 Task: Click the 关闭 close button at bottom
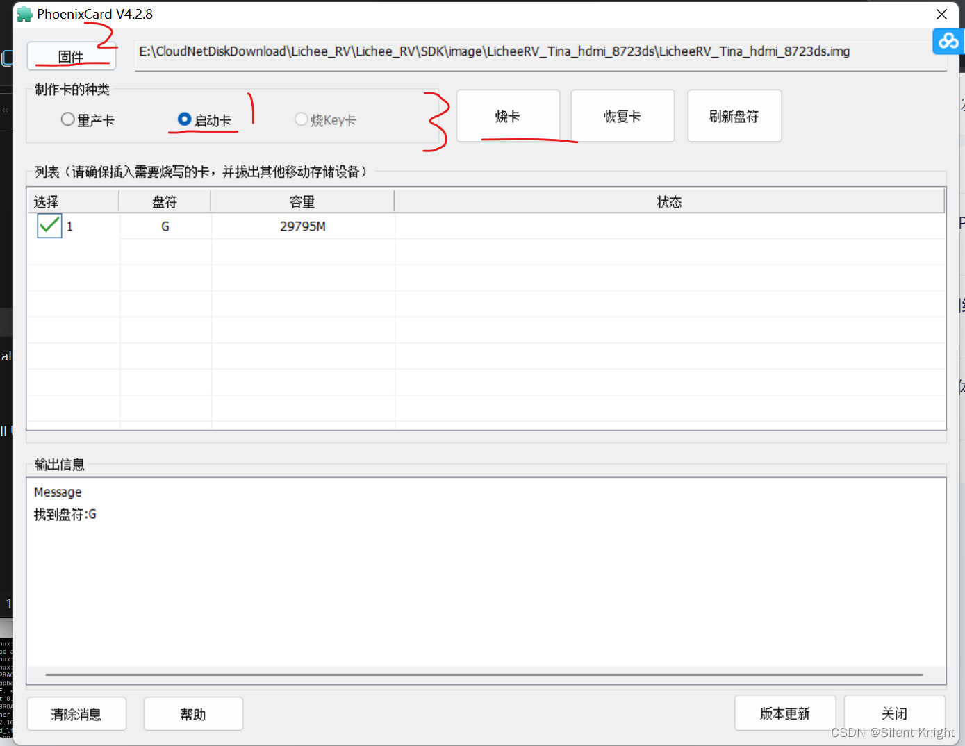pyautogui.click(x=894, y=713)
